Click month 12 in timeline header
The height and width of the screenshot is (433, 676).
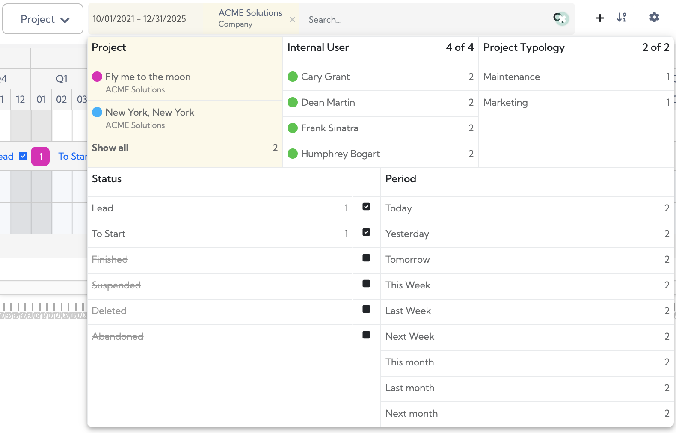[21, 100]
